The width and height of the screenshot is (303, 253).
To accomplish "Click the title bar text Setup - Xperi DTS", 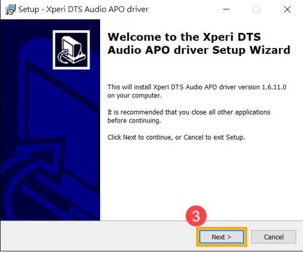I will [x=84, y=9].
